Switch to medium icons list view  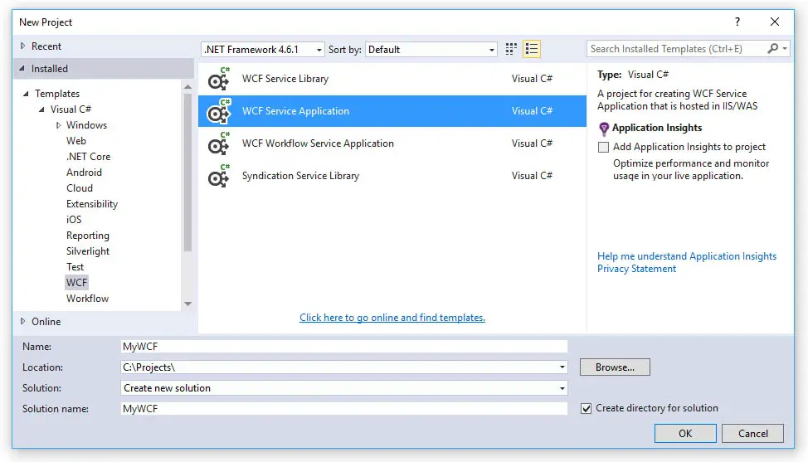click(x=532, y=49)
